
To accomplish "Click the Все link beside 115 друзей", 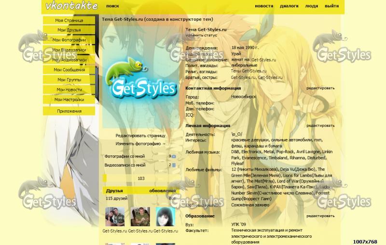I will pyautogui.click(x=172, y=198).
